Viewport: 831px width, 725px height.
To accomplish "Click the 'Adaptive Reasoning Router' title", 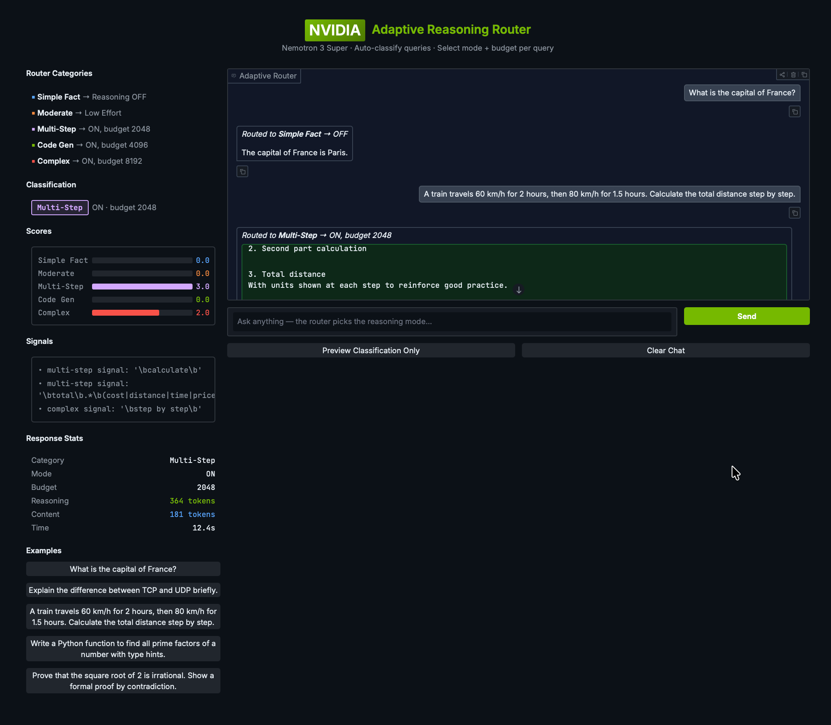I will coord(451,30).
